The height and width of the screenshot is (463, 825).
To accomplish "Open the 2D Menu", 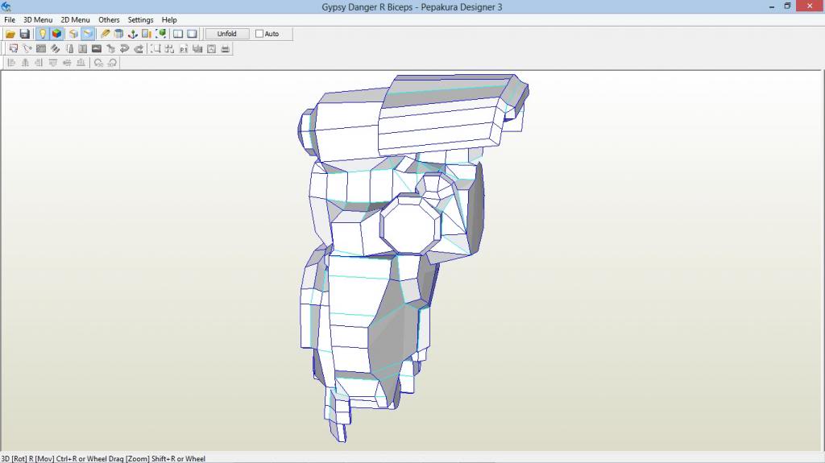I will tap(75, 19).
